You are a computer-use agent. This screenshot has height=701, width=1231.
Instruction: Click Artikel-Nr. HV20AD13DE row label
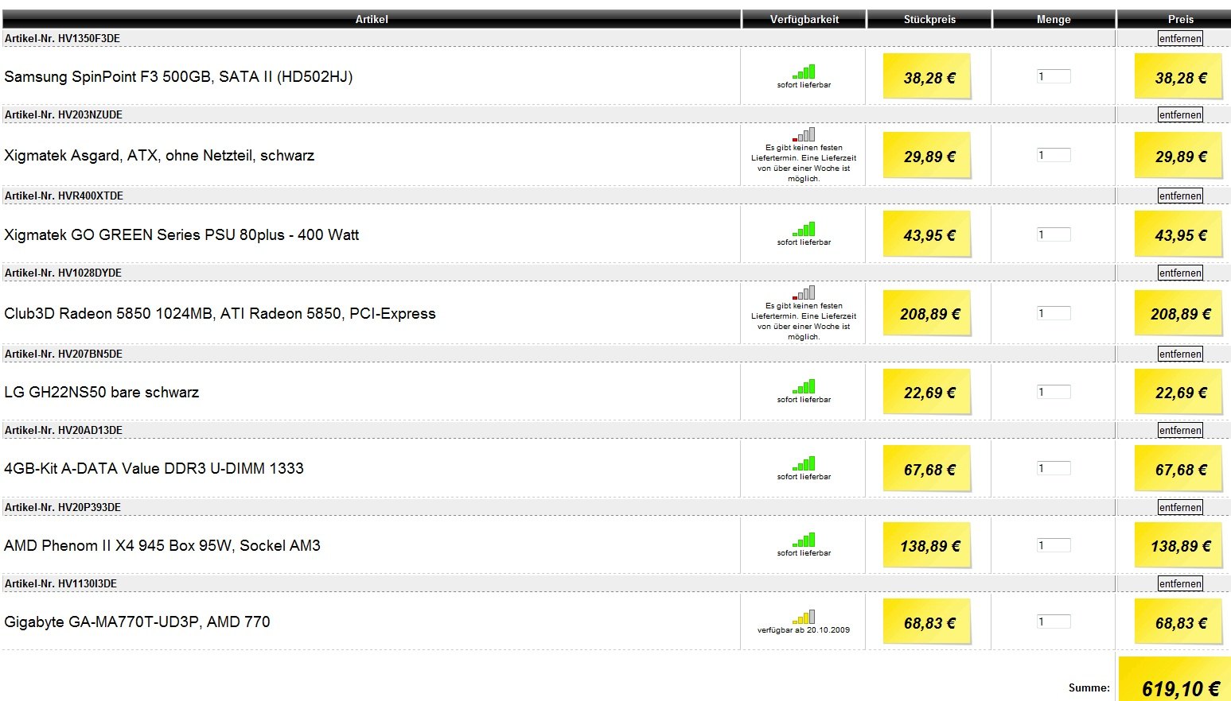point(64,430)
